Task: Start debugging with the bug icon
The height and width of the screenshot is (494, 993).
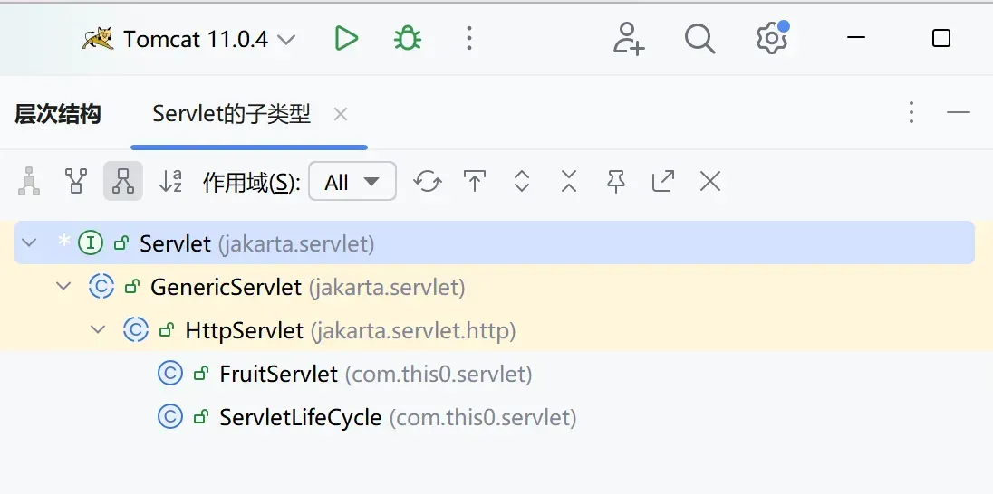Action: coord(408,38)
